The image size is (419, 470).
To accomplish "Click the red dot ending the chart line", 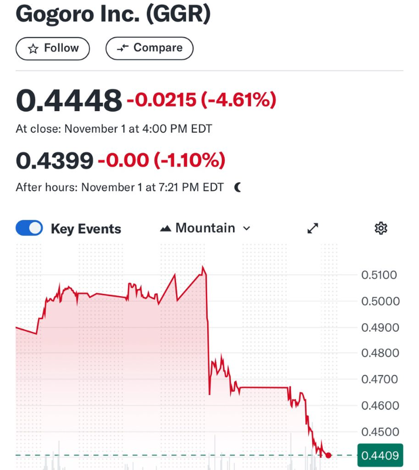I will point(329,455).
